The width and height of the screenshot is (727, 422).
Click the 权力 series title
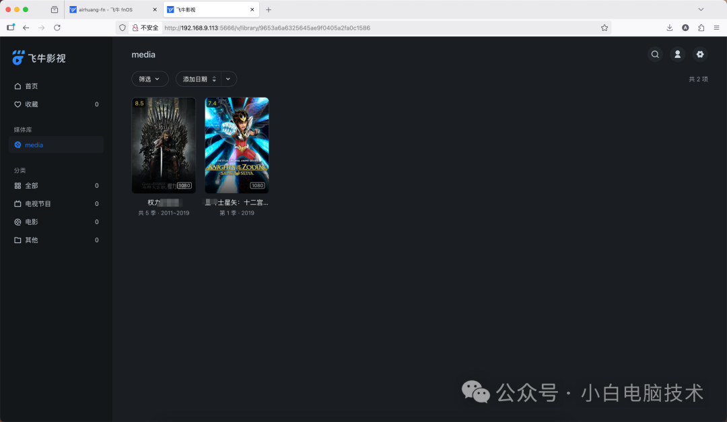tap(164, 202)
